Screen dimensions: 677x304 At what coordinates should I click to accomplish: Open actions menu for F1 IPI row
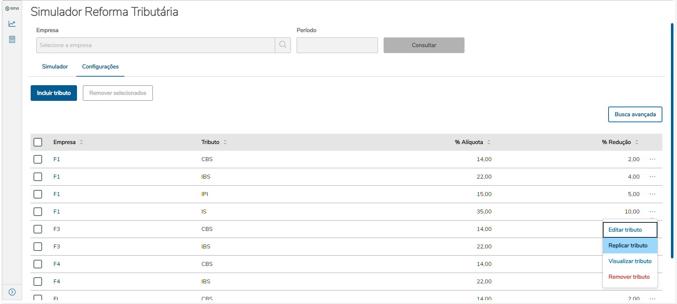click(652, 194)
